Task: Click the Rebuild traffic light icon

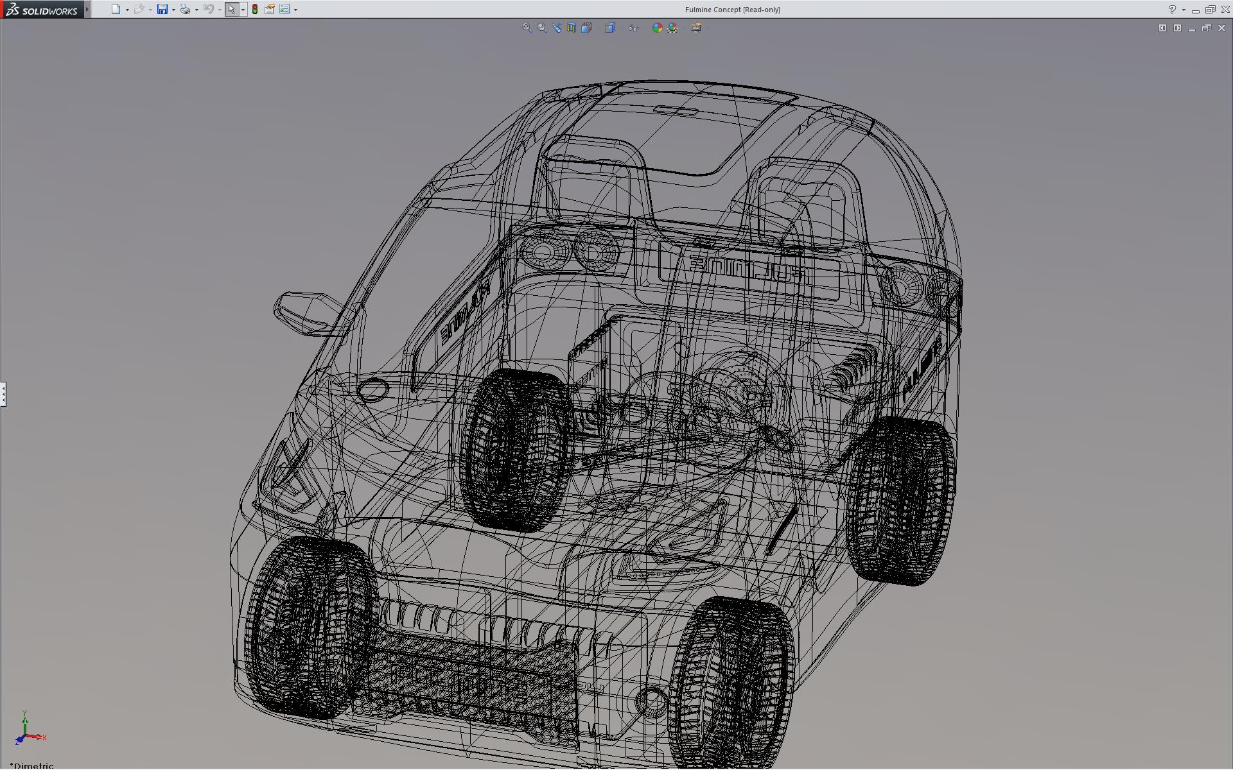Action: click(x=255, y=9)
